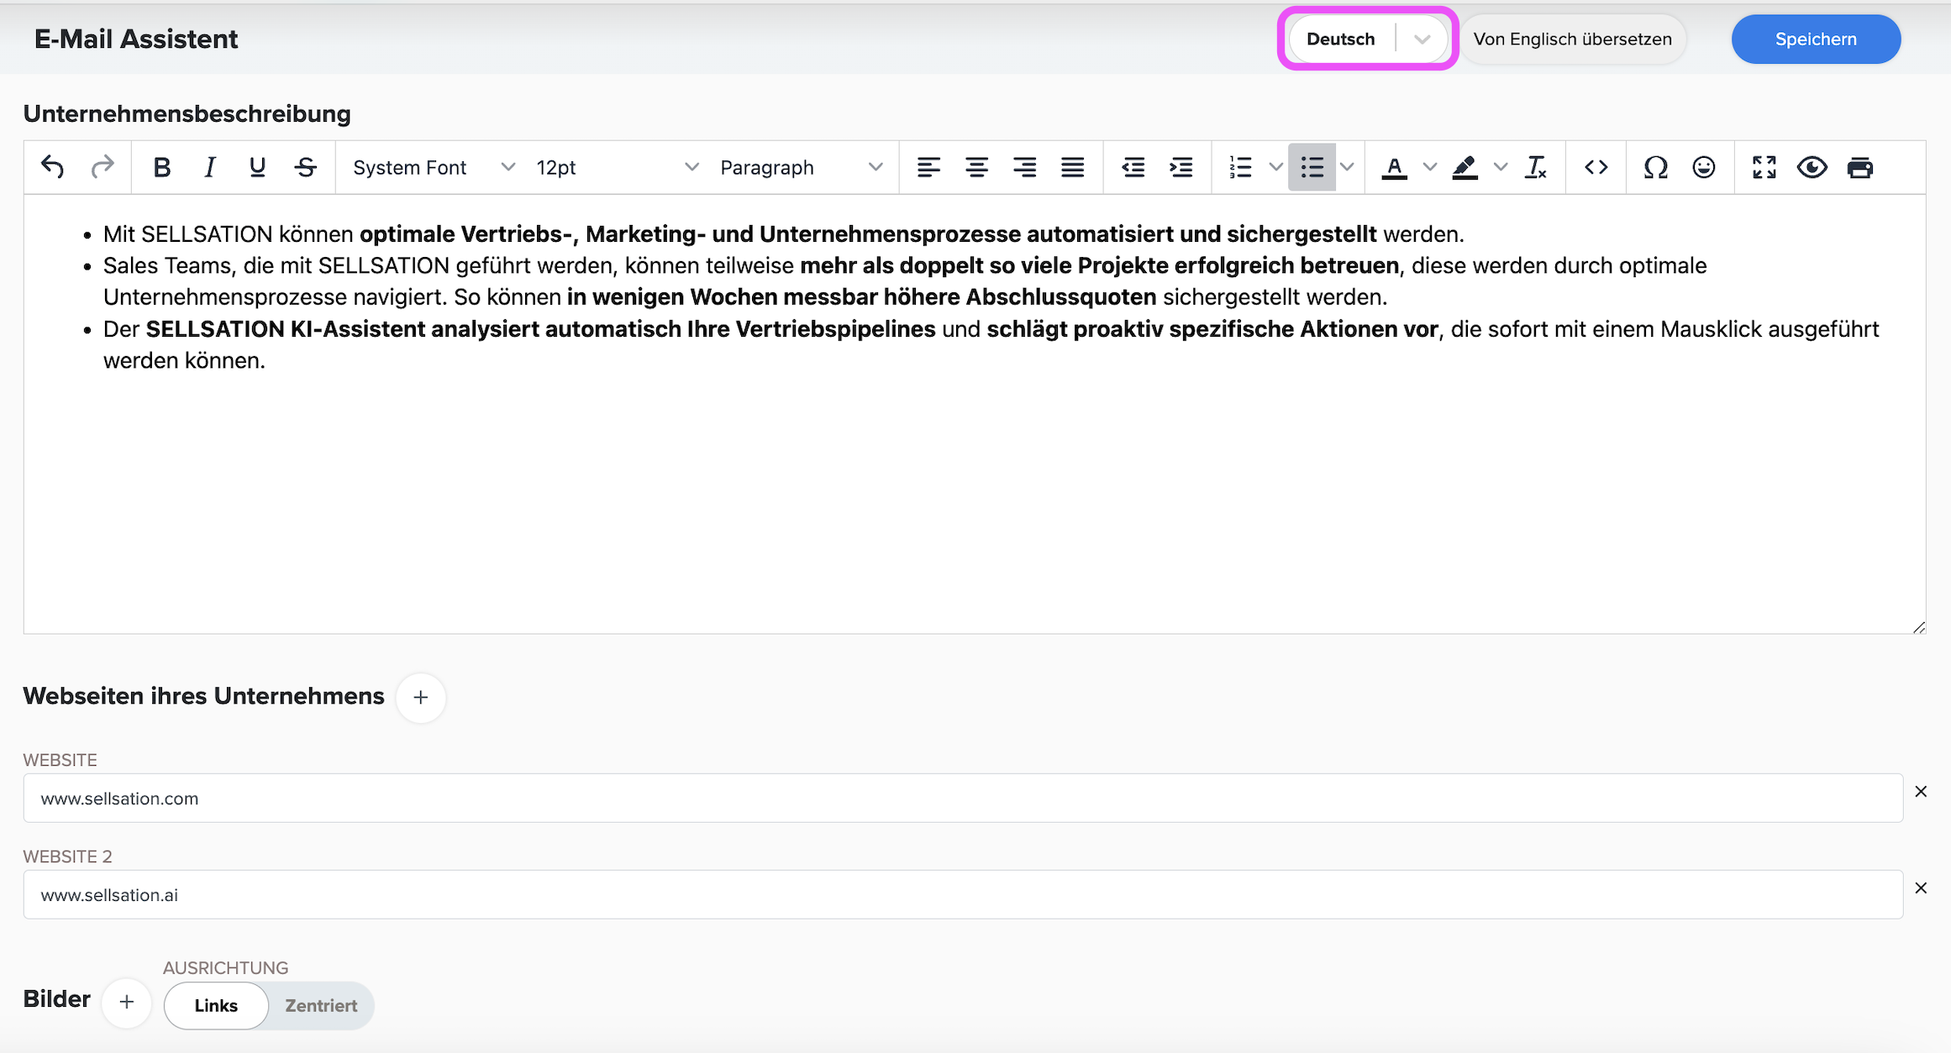Viewport: 1951px width, 1053px height.
Task: Select Zentriert alignment option
Action: [x=321, y=1005]
